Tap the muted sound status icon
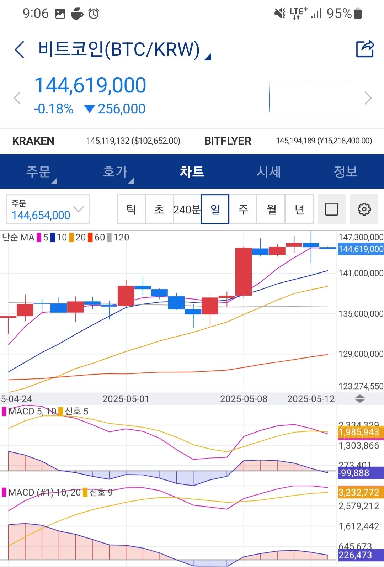The width and height of the screenshot is (384, 567). click(280, 14)
